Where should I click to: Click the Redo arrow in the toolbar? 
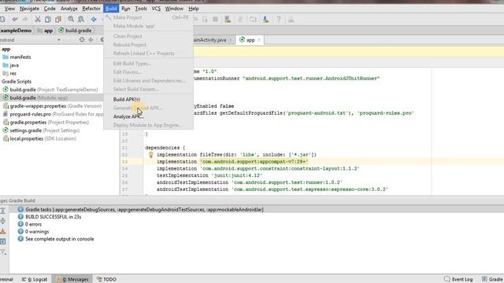(x=25, y=20)
